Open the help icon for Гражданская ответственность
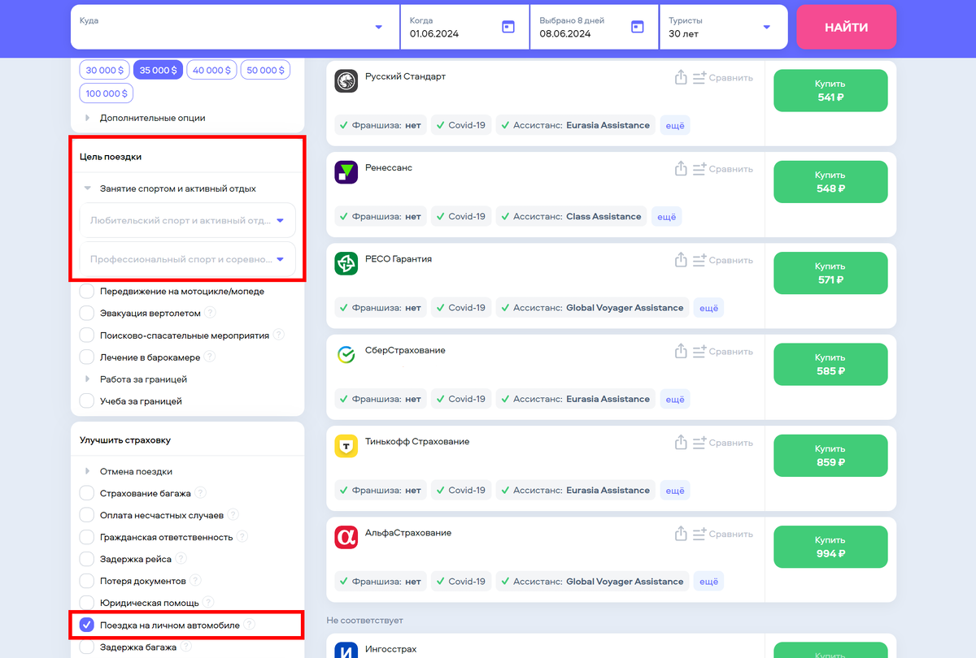This screenshot has width=976, height=658. click(242, 537)
